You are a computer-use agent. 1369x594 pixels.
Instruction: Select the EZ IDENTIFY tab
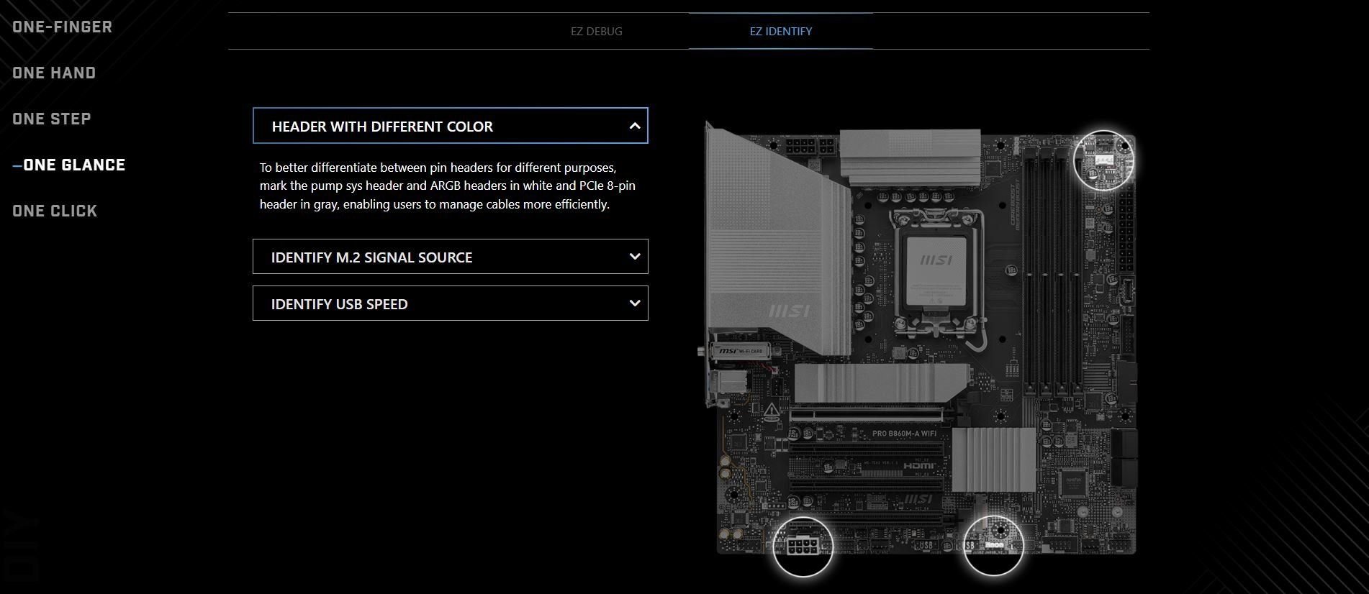click(781, 32)
